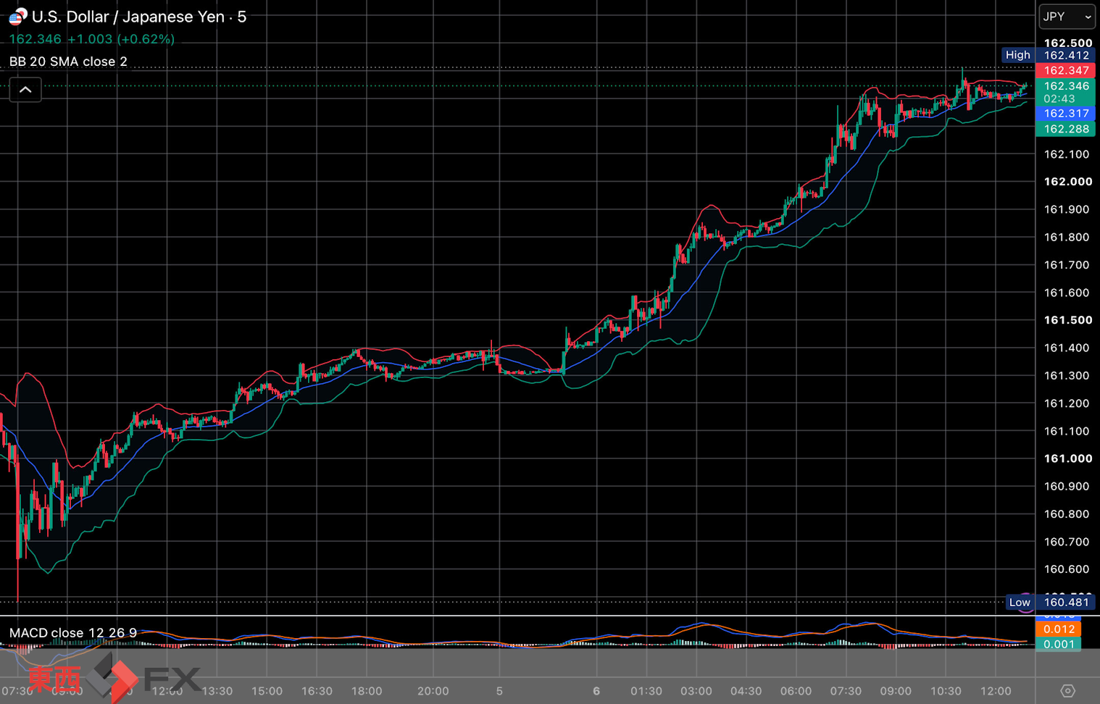This screenshot has width=1100, height=704.
Task: Click the 03:00 time axis label
Action: click(x=696, y=691)
